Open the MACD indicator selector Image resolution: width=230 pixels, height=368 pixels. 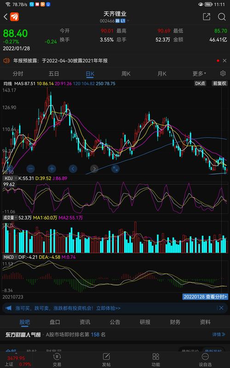(10, 257)
